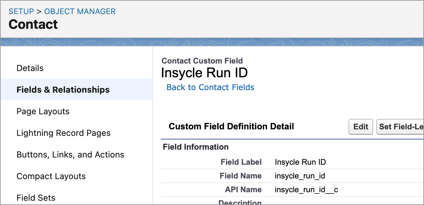Click Field Name value insycle_run_id
Screen dimensions: 424x205
[300, 176]
